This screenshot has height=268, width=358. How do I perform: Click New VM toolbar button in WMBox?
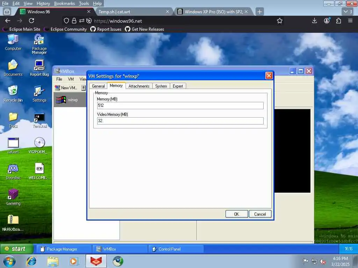(66, 88)
